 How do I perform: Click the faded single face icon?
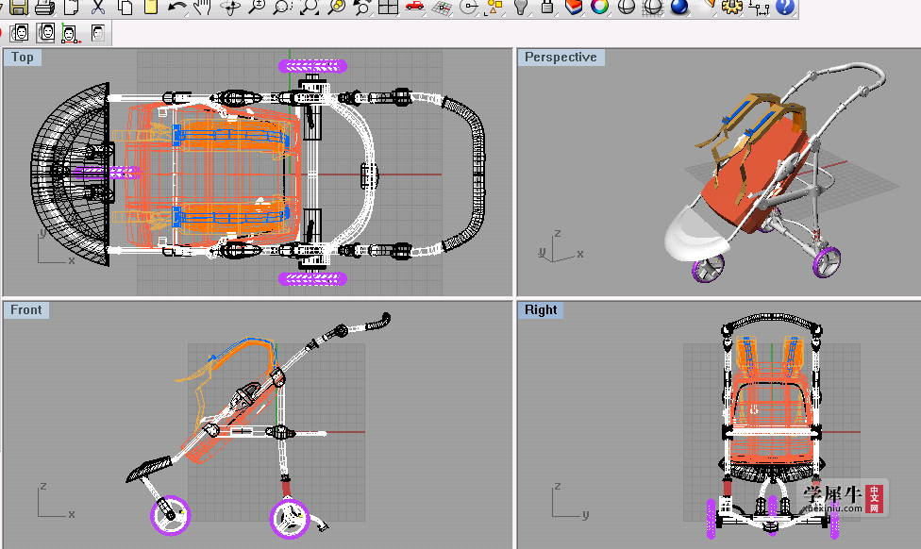point(97,33)
